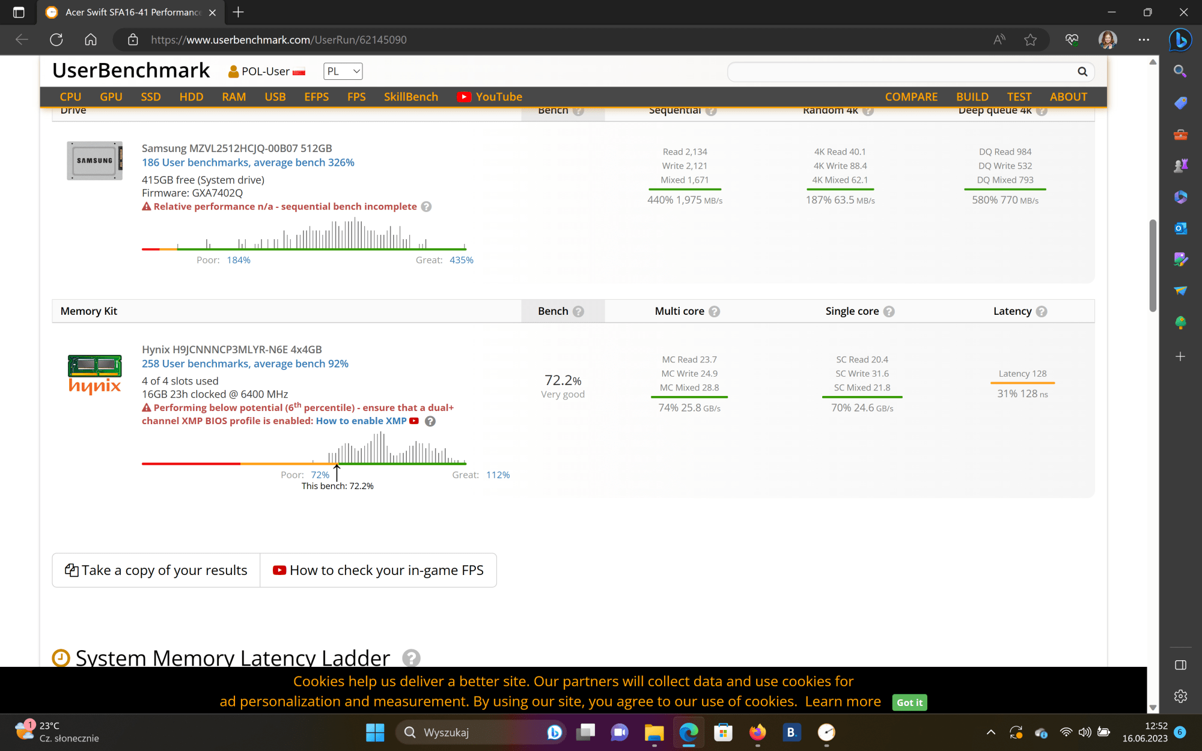Open the SSD menu item
The height and width of the screenshot is (751, 1202).
(x=150, y=97)
